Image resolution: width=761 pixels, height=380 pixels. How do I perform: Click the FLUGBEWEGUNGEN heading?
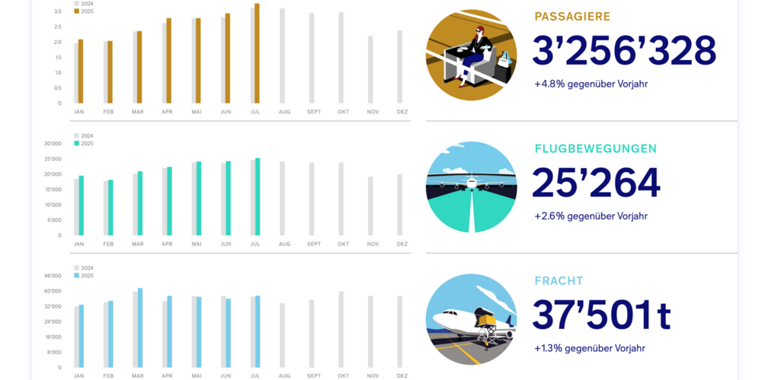tap(596, 149)
